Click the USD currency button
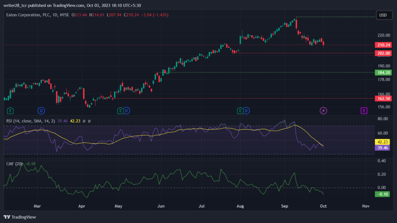 coord(384,15)
